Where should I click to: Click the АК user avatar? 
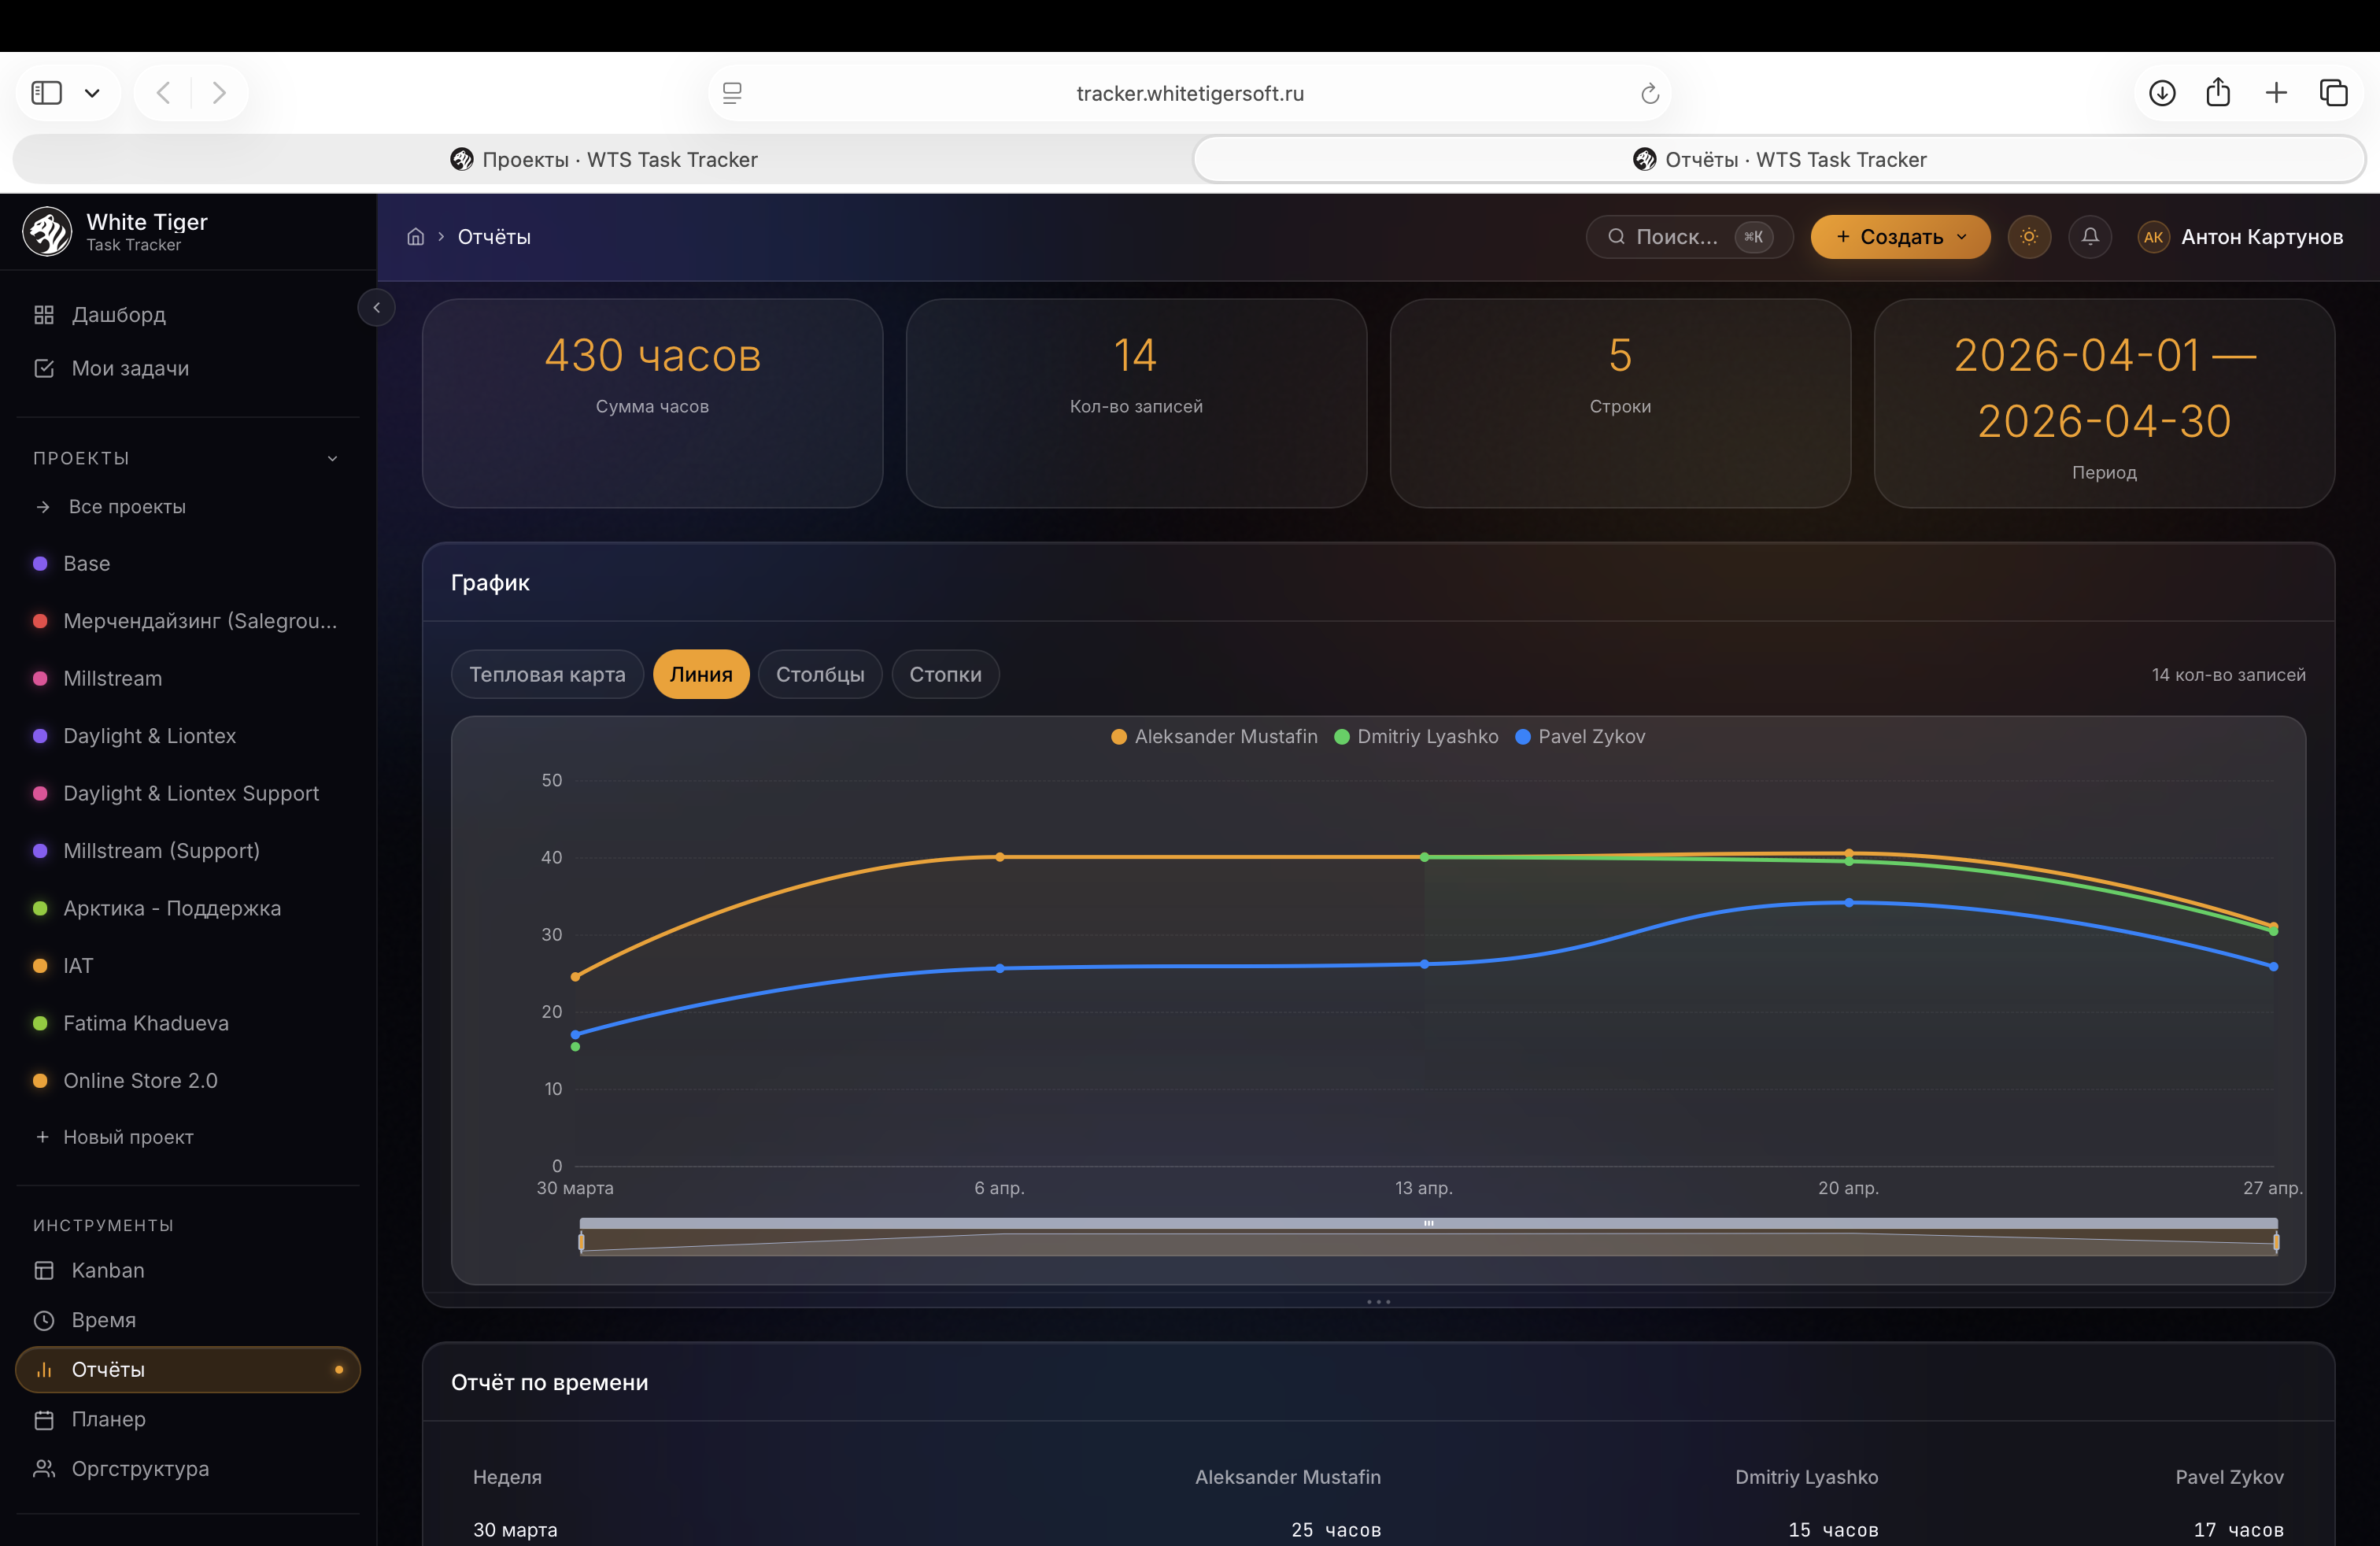(2153, 237)
